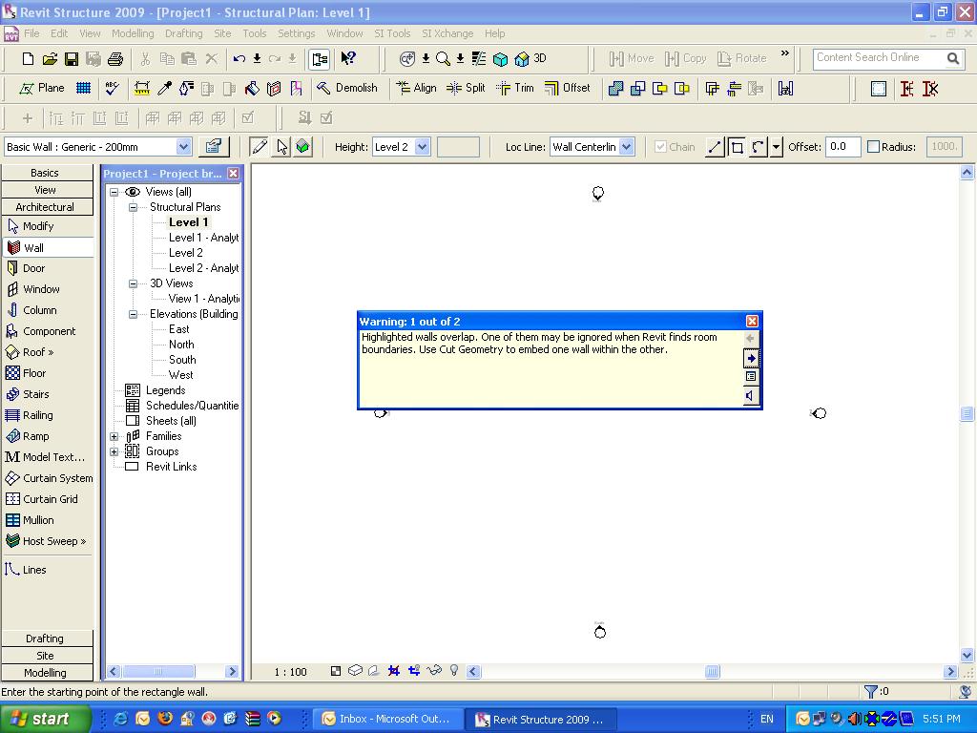Click the Windows Start button
This screenshot has height=733, width=977.
pyautogui.click(x=43, y=719)
